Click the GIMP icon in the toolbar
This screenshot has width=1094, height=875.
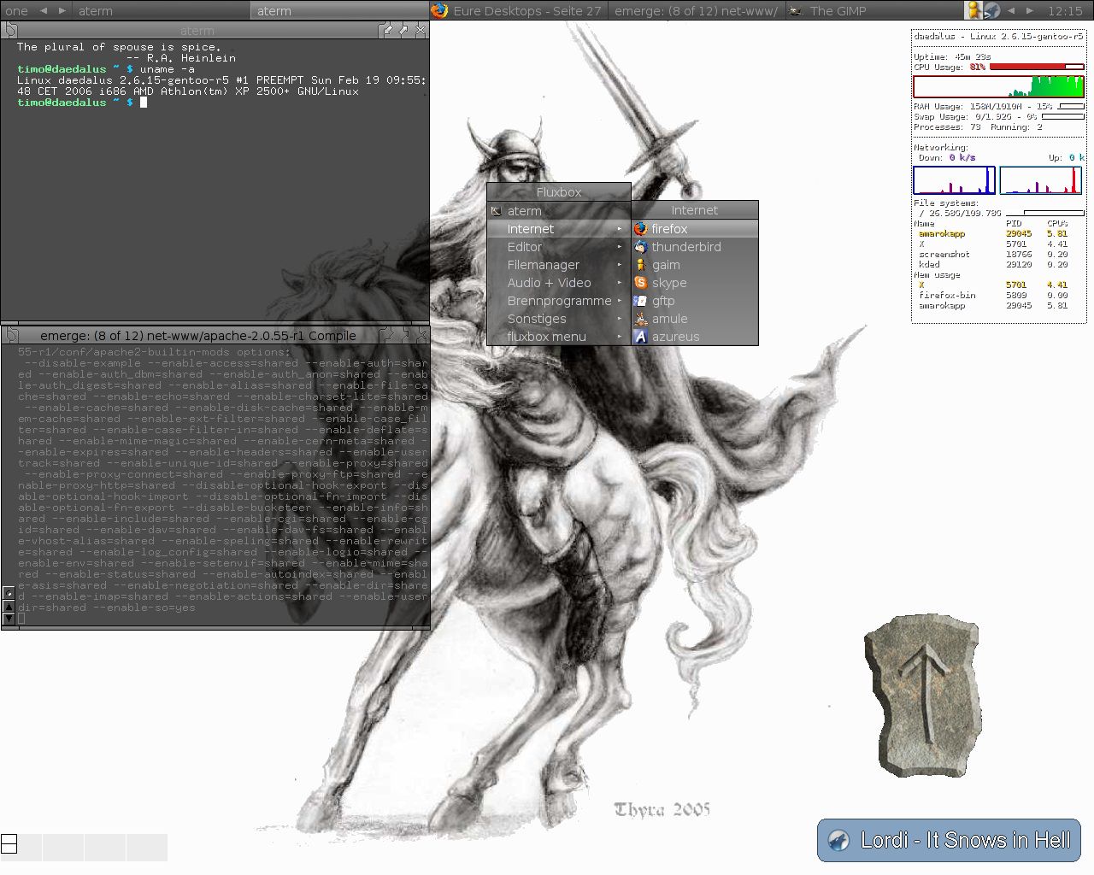(796, 11)
